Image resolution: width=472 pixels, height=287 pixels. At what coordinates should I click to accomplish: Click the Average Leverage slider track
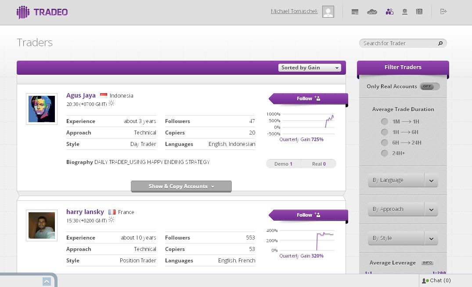[x=403, y=273]
